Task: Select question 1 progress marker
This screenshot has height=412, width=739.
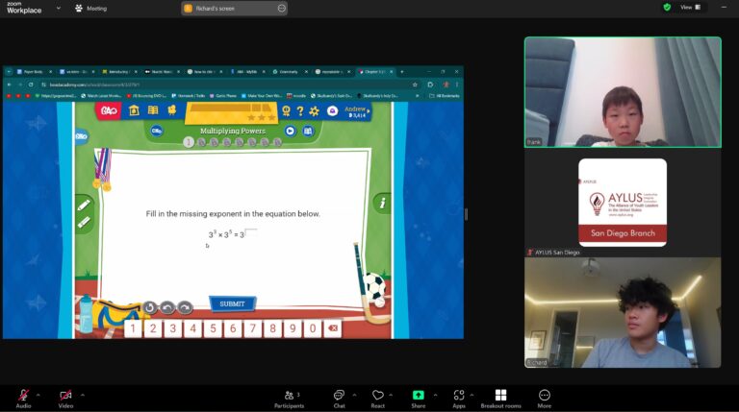Action: point(189,141)
